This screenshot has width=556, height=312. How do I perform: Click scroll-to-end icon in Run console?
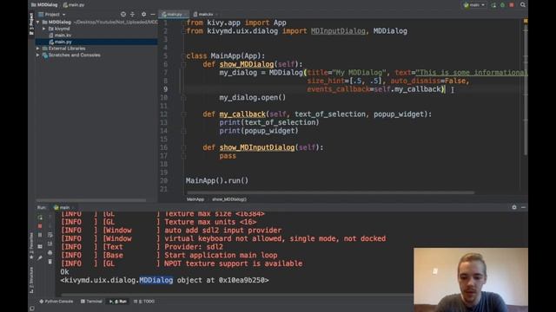(x=50, y=244)
